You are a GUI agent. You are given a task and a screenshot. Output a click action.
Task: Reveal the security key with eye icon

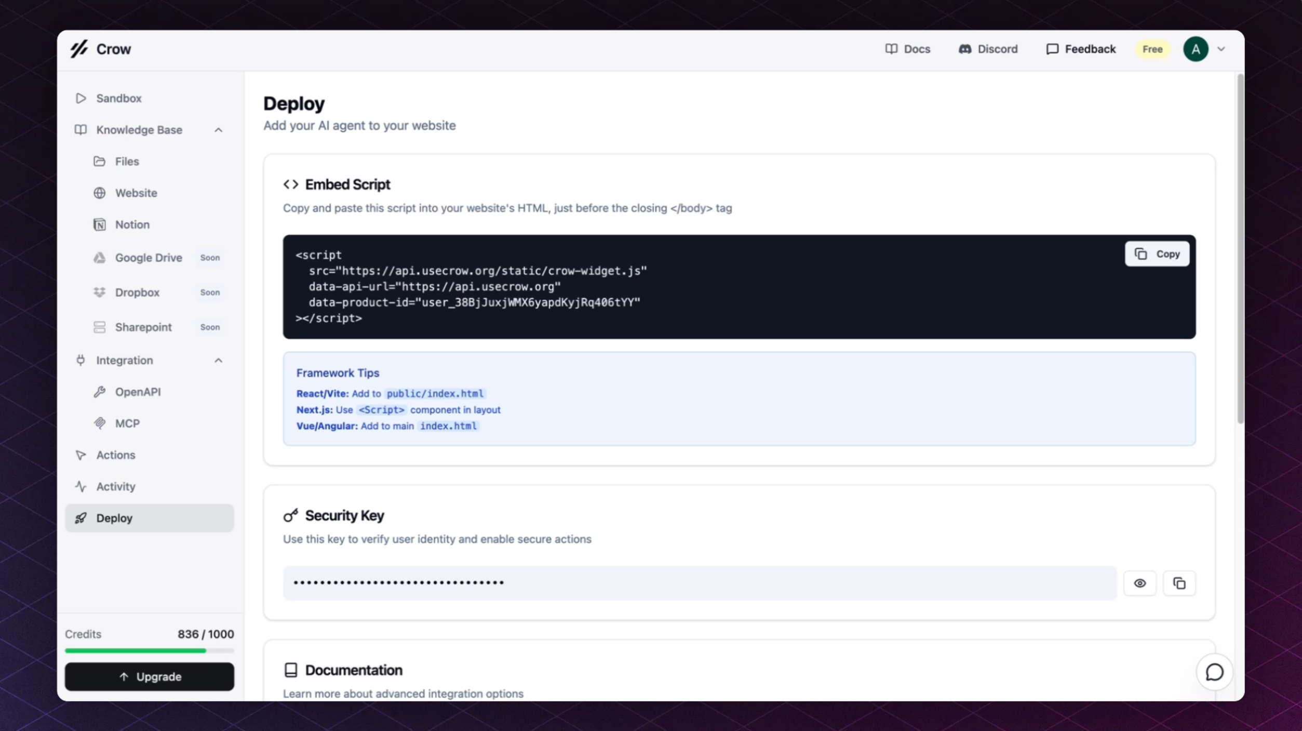(1139, 583)
